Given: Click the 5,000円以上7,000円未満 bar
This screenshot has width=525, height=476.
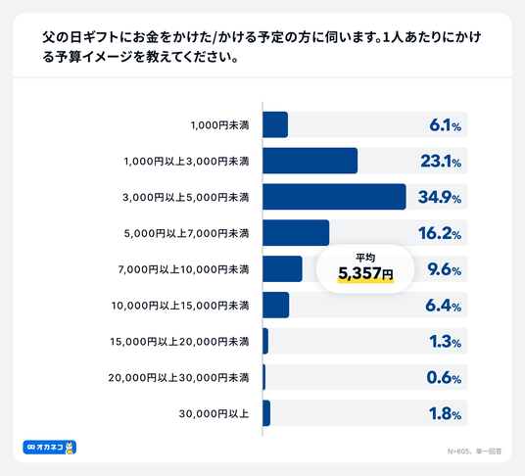Looking at the screenshot, I should [296, 233].
